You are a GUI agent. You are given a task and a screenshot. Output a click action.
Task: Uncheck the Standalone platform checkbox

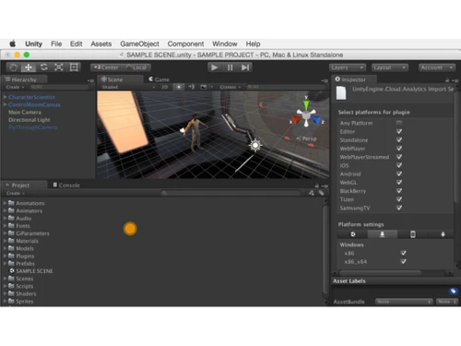click(399, 140)
